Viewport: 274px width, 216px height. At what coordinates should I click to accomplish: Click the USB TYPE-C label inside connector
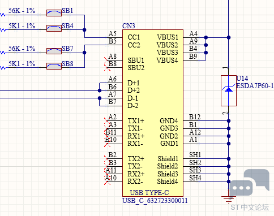tap(149, 193)
